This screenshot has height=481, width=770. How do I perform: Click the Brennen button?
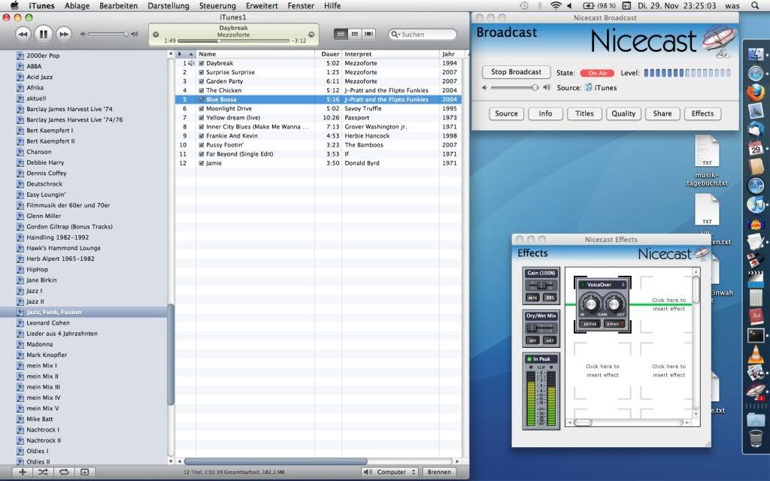click(x=439, y=472)
